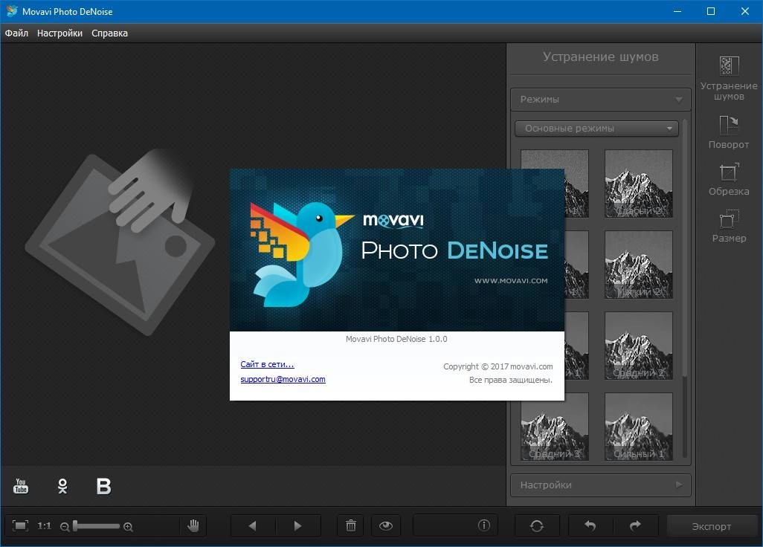Collapse the Режимы section
The height and width of the screenshot is (547, 763).
coord(600,99)
